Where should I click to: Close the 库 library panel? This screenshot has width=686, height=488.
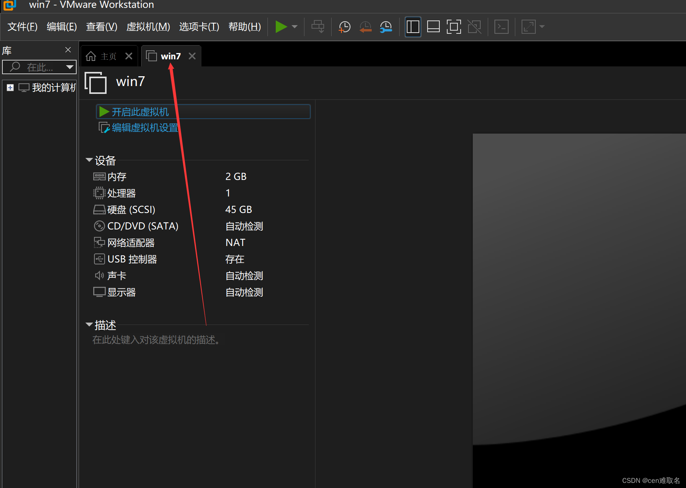click(x=68, y=50)
